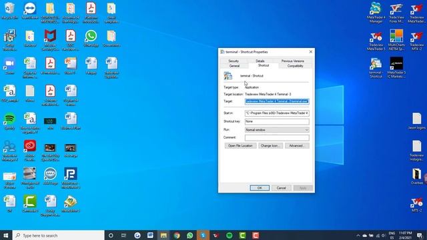Click the empty Comment field
This screenshot has height=240, width=427.
coord(277,138)
